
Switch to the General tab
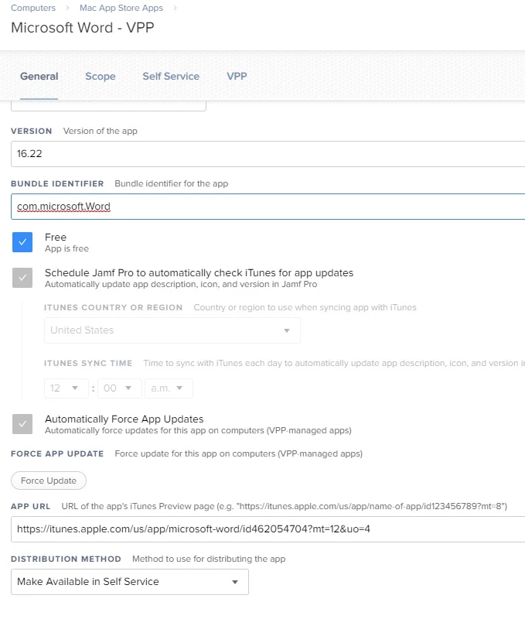coord(39,77)
